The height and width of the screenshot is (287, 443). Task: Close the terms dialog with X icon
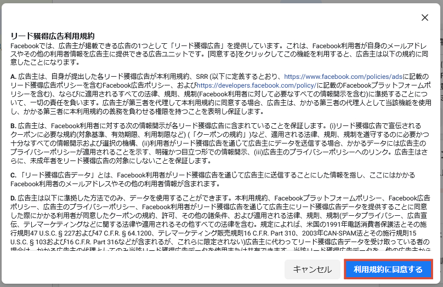click(425, 18)
